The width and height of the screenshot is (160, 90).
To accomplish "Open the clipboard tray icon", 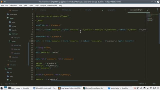I will (144, 88).
